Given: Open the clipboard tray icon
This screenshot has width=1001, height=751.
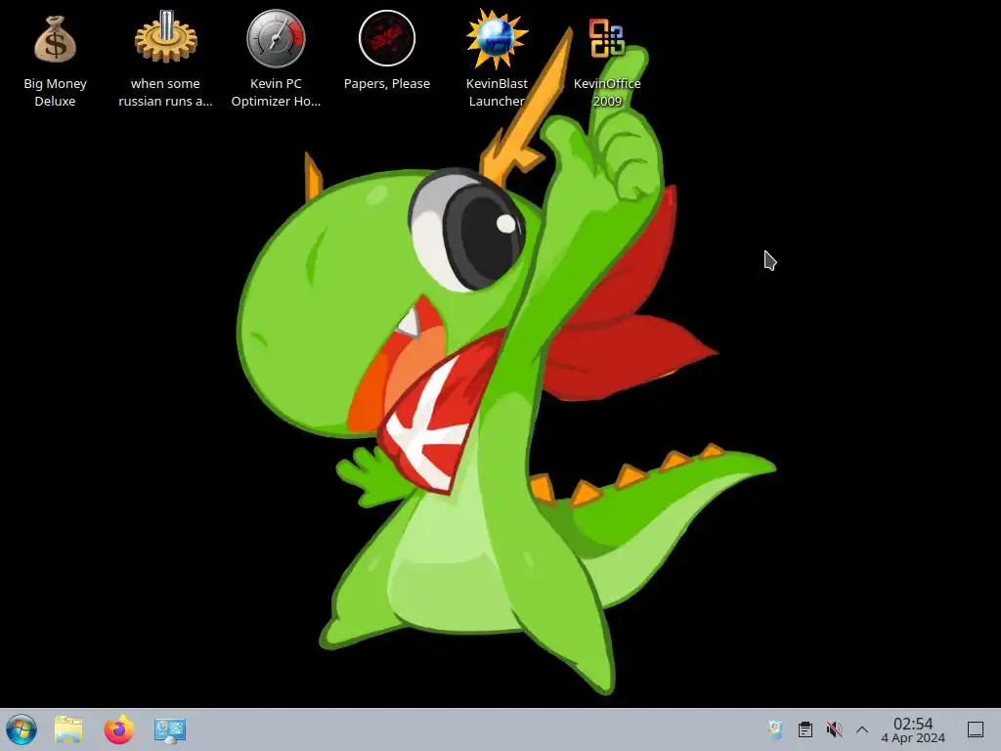Looking at the screenshot, I should 805,729.
